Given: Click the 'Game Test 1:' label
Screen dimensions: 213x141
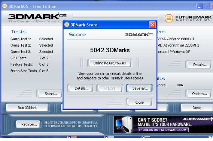Looking at the screenshot, I should click(20, 39).
